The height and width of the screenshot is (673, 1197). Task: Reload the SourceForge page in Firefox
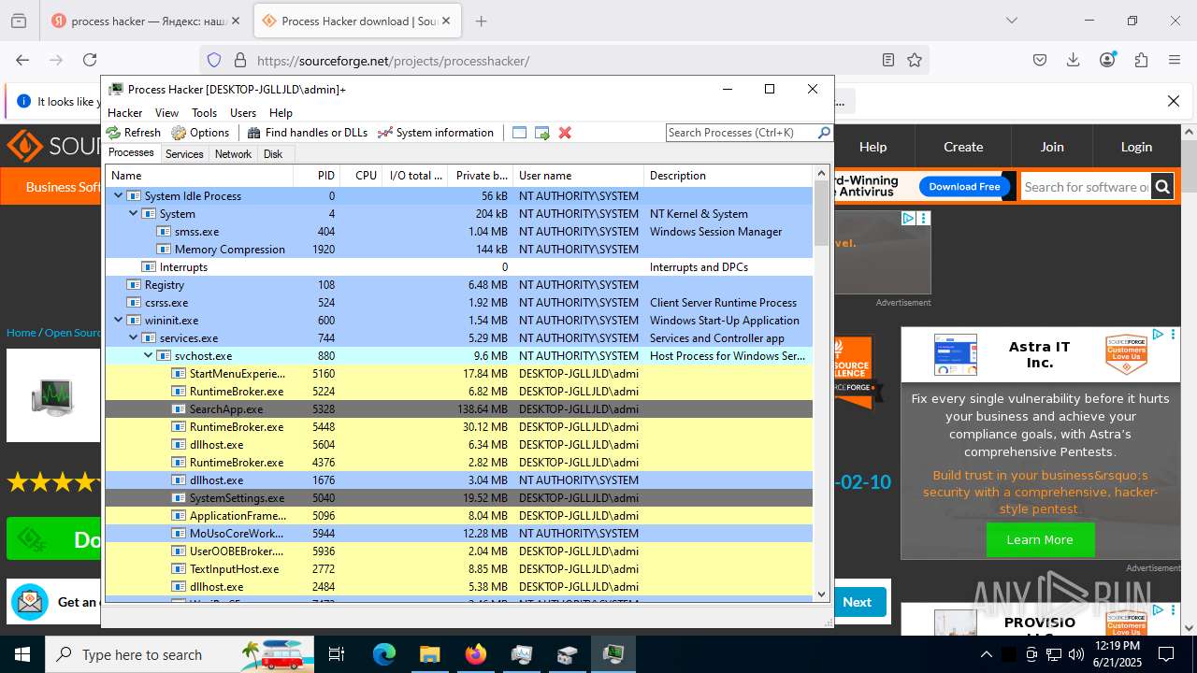point(90,60)
